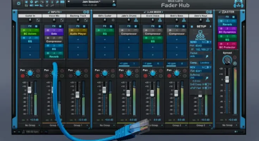Click the power icon in top toolbar

19,3
